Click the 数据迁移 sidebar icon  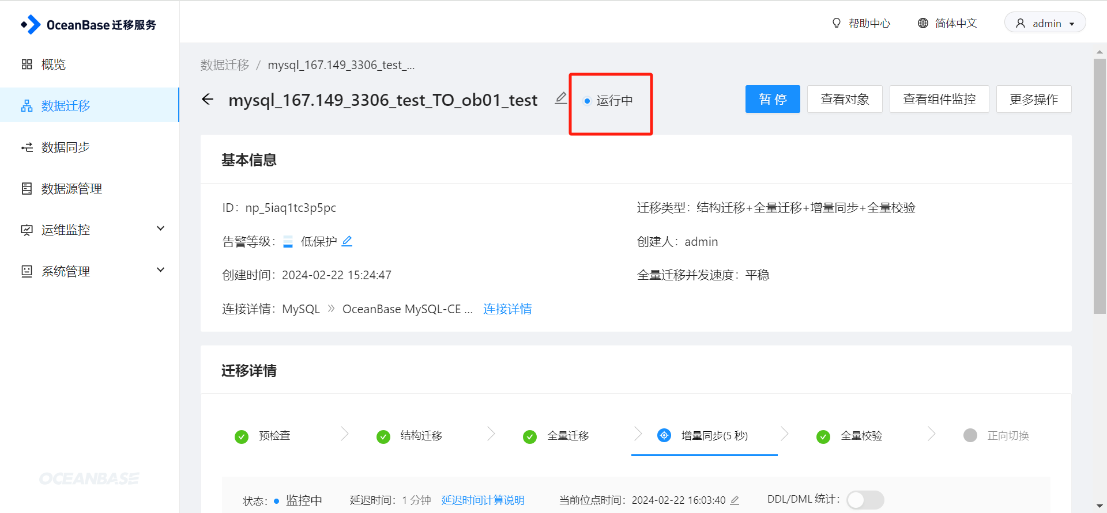[x=27, y=106]
